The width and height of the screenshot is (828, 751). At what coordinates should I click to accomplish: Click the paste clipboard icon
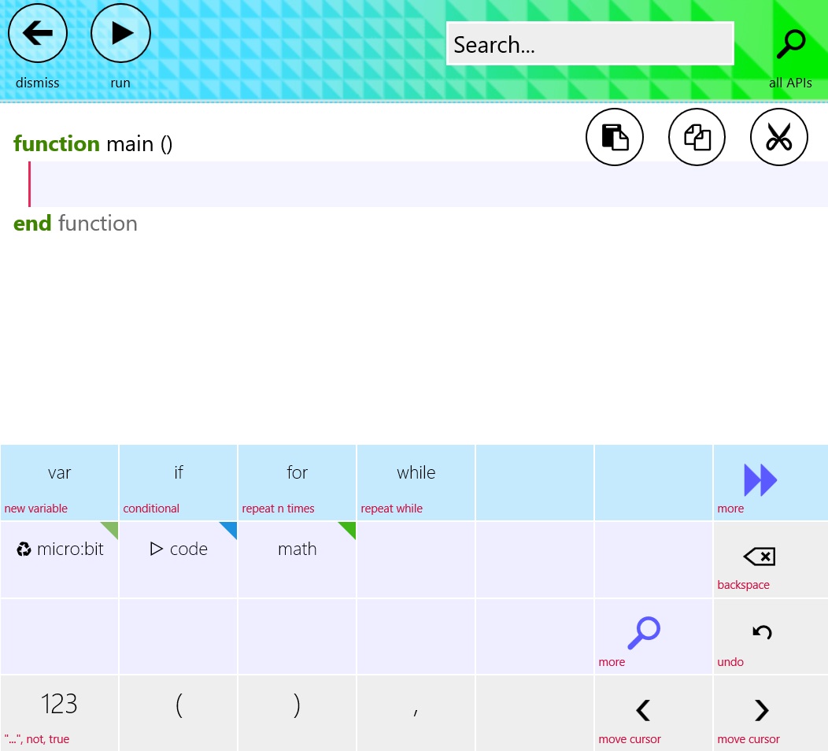pyautogui.click(x=615, y=137)
